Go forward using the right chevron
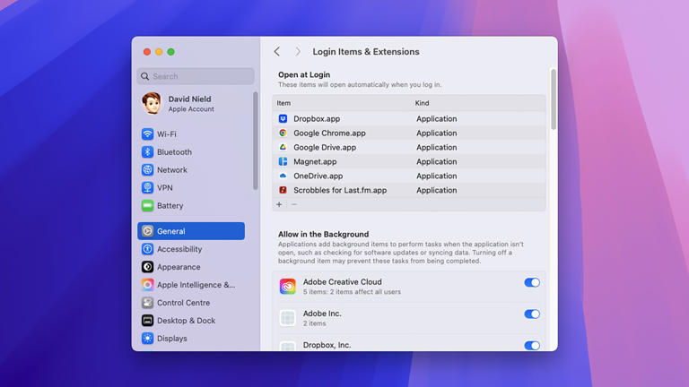This screenshot has height=387, width=689. coord(298,52)
